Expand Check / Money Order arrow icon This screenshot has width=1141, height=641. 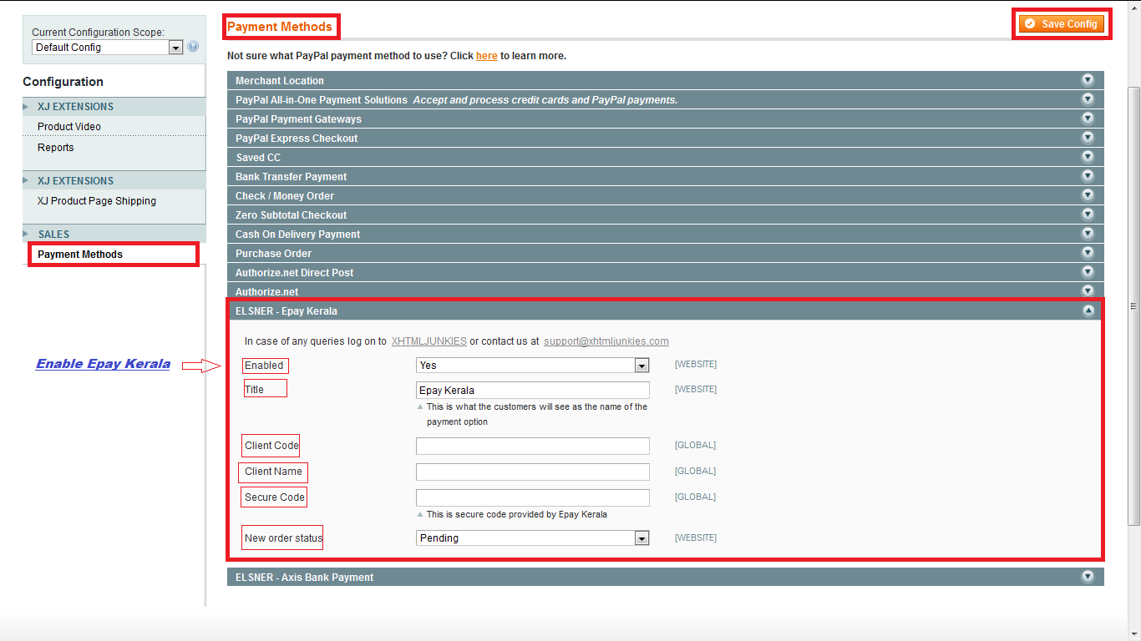tap(1088, 195)
